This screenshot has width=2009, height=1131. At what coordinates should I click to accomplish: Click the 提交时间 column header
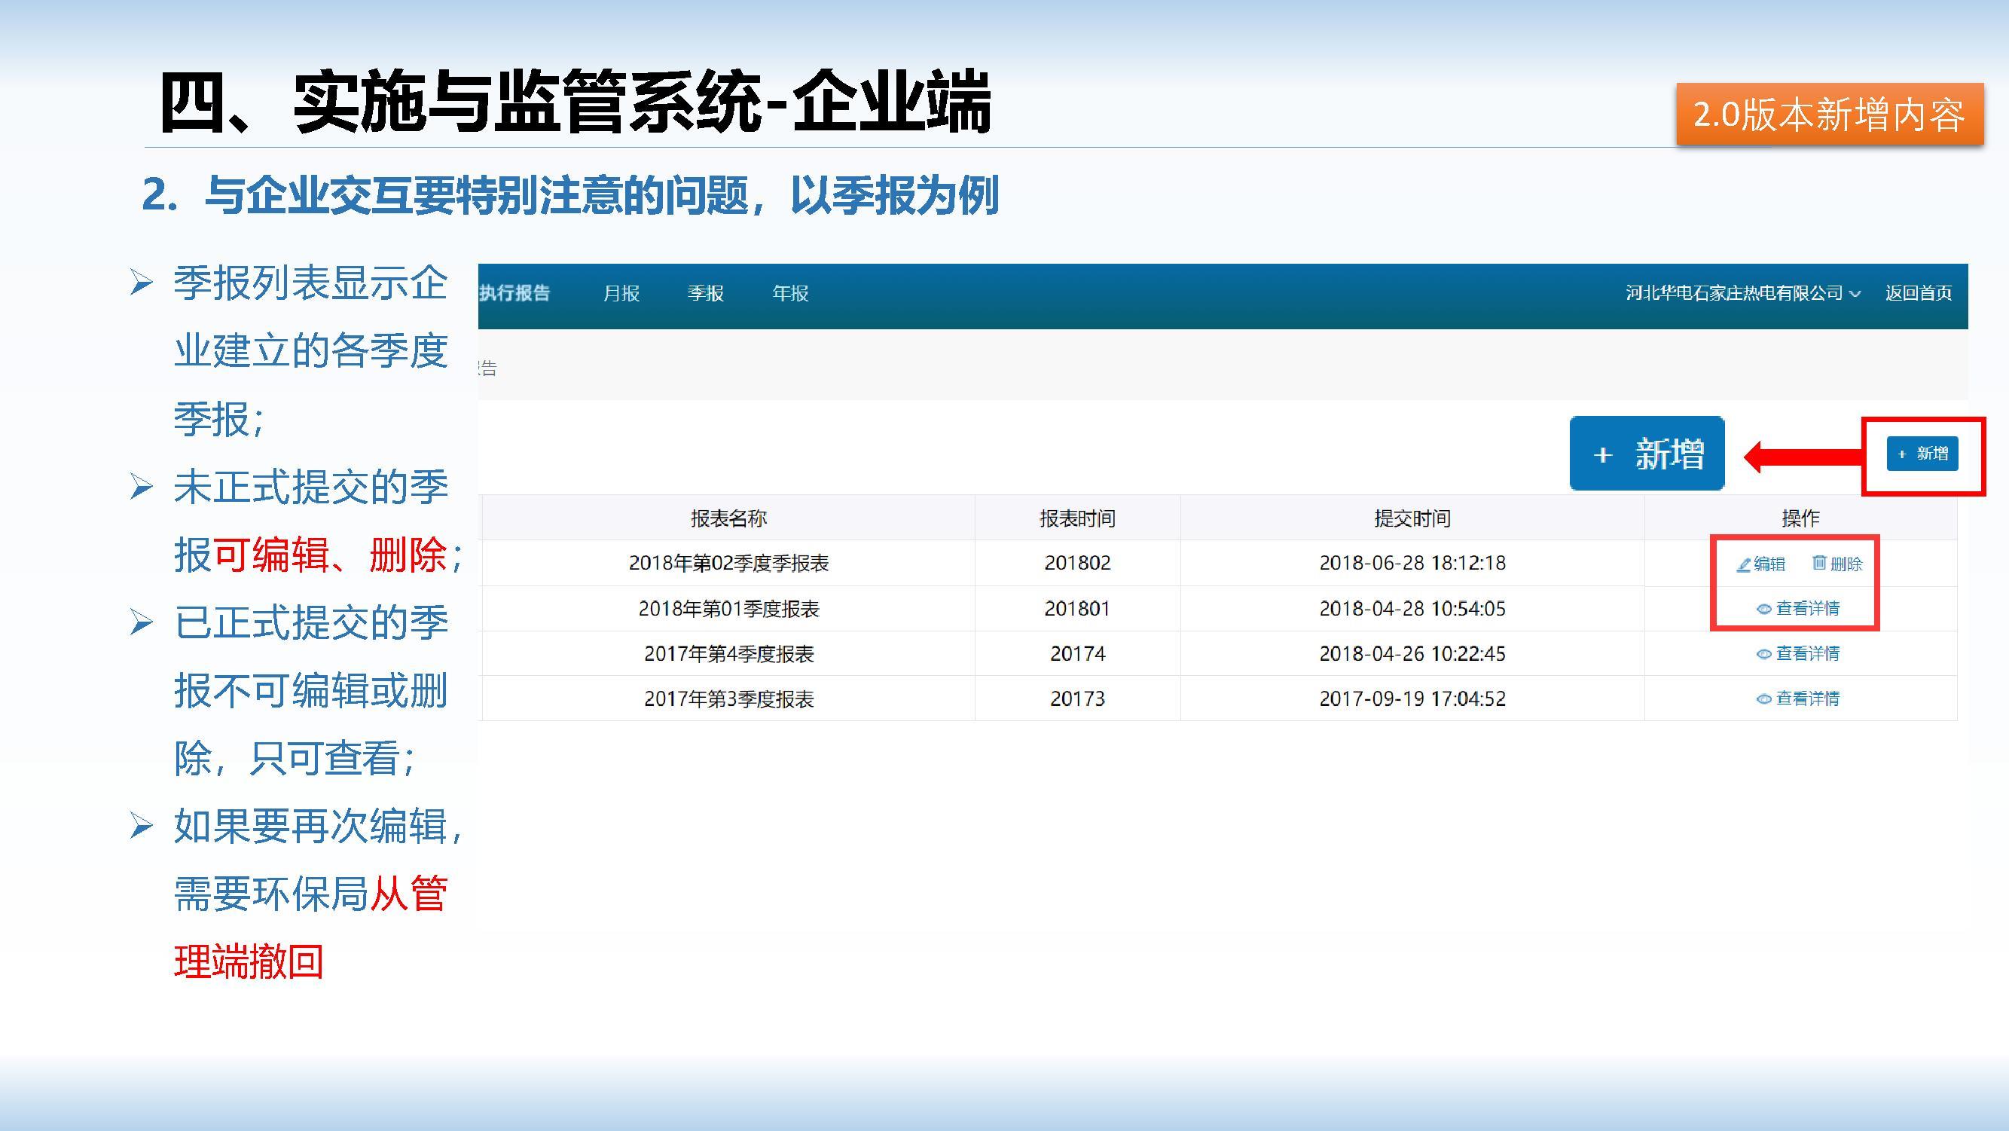tap(1412, 518)
